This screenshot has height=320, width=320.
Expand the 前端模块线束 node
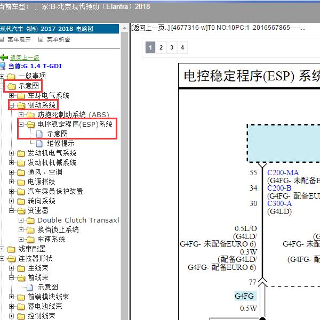[11, 297]
